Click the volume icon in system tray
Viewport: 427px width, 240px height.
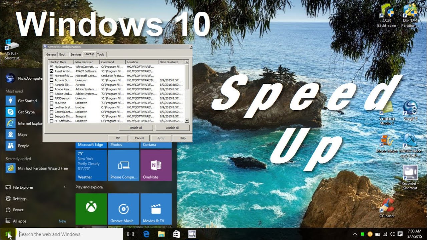pyautogui.click(x=392, y=234)
